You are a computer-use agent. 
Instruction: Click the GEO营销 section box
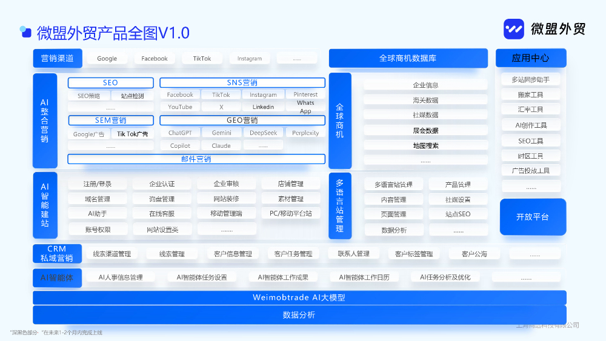(242, 121)
